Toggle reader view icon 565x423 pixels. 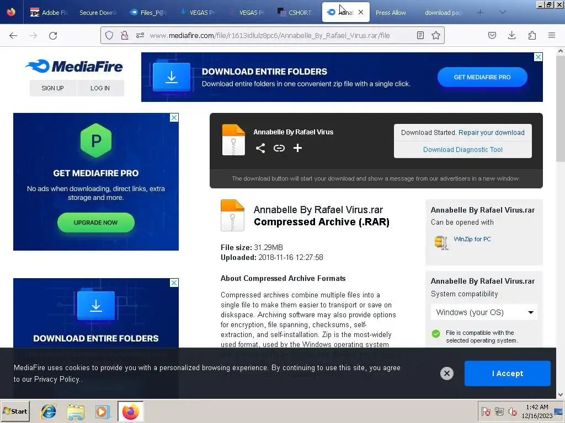(x=420, y=35)
